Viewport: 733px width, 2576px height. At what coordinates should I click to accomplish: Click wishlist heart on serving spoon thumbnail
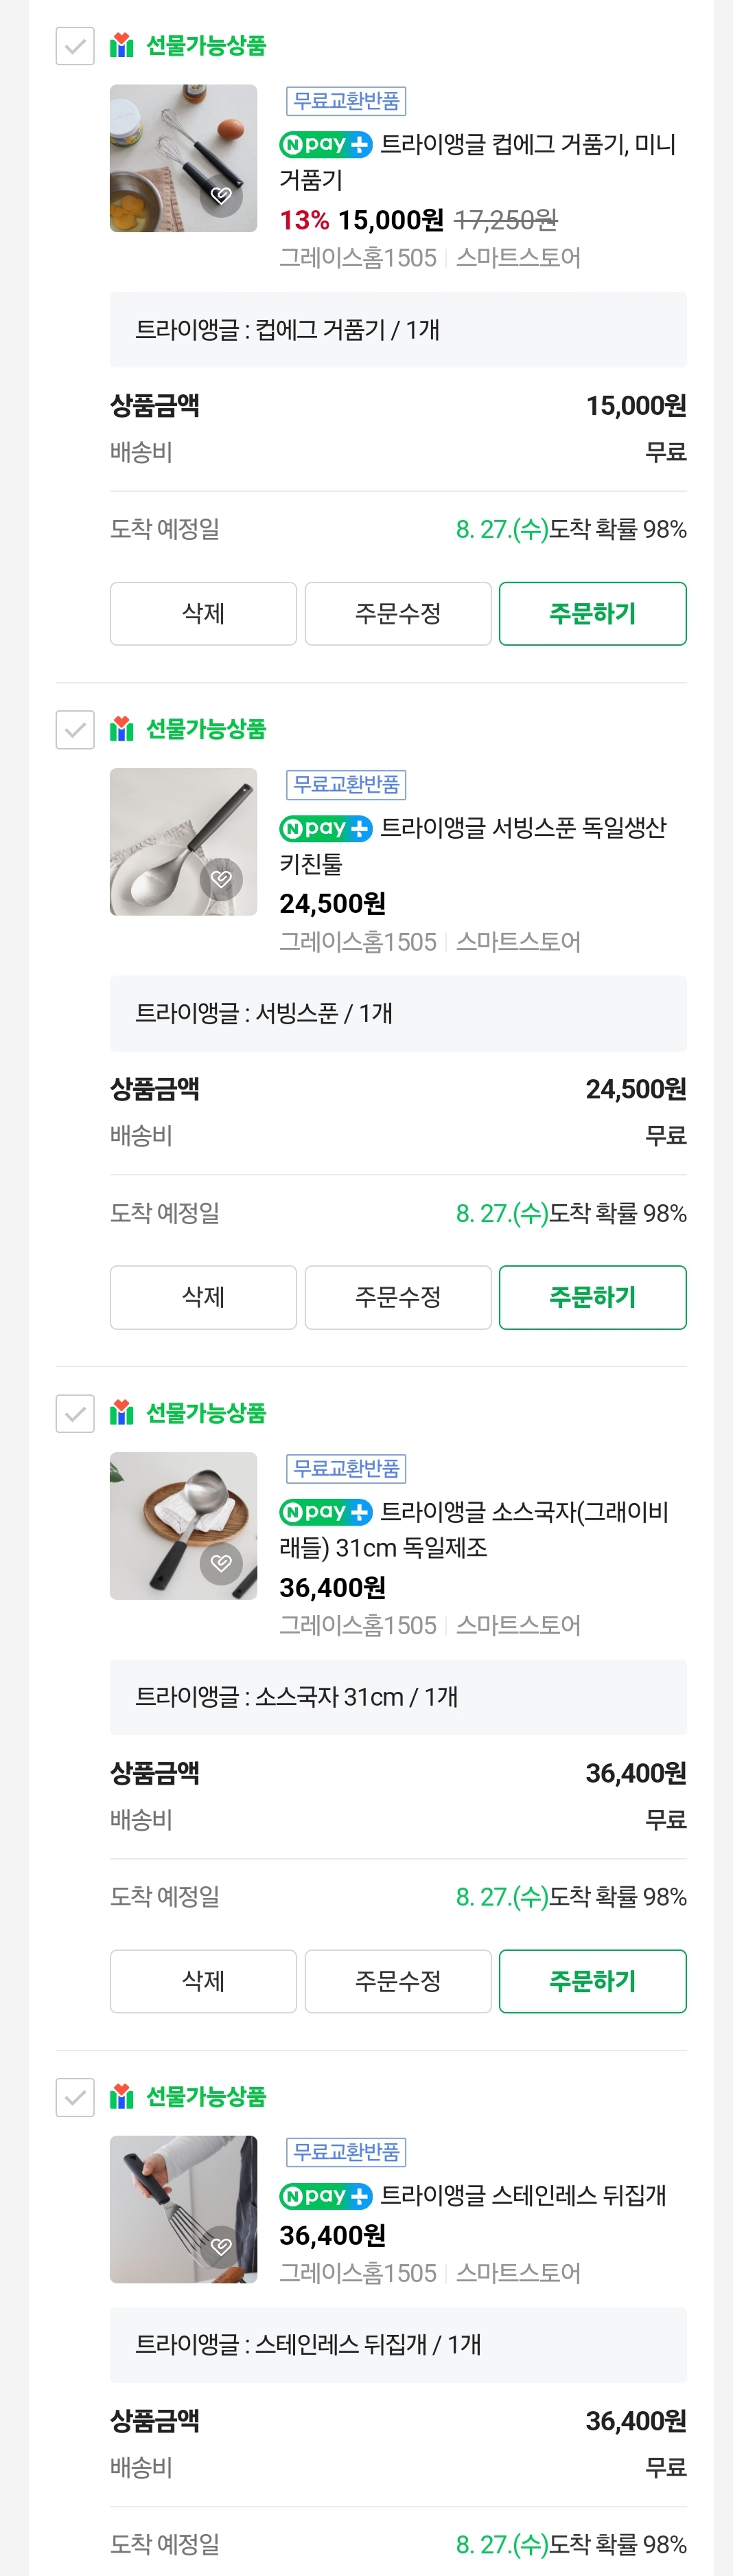222,879
